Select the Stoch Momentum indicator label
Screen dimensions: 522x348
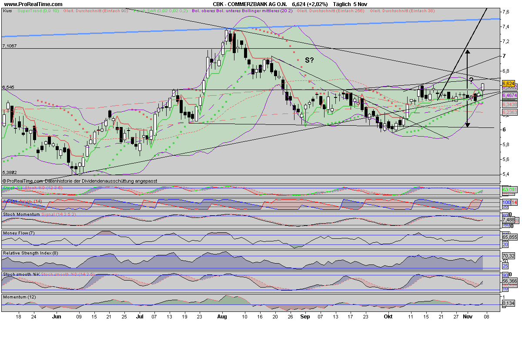click(x=21, y=214)
